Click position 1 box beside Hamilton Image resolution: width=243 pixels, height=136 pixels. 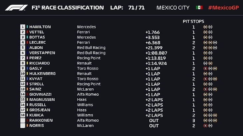(x=23, y=27)
